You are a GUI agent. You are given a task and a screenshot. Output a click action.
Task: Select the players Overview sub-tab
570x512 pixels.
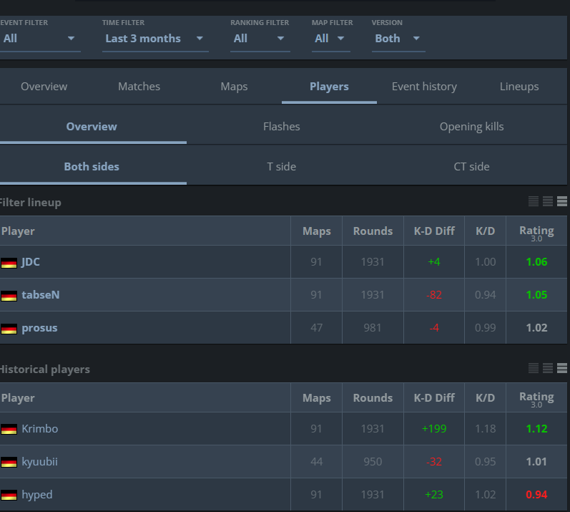pyautogui.click(x=92, y=127)
